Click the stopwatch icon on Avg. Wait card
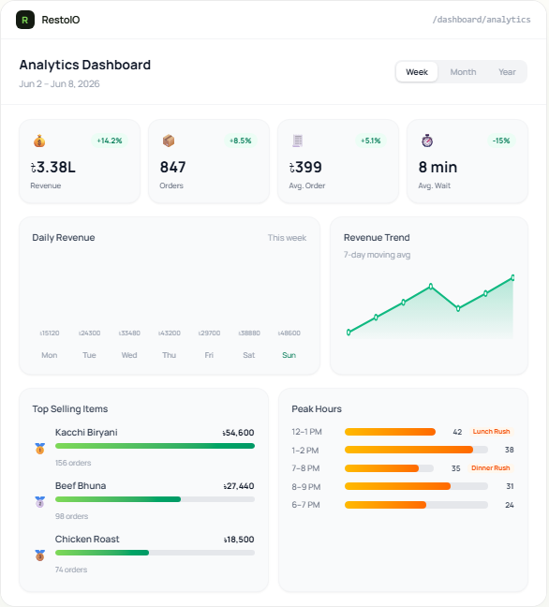The height and width of the screenshot is (607, 549). click(427, 141)
